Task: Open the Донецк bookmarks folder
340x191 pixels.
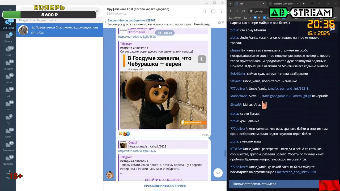Action: click(236, 18)
